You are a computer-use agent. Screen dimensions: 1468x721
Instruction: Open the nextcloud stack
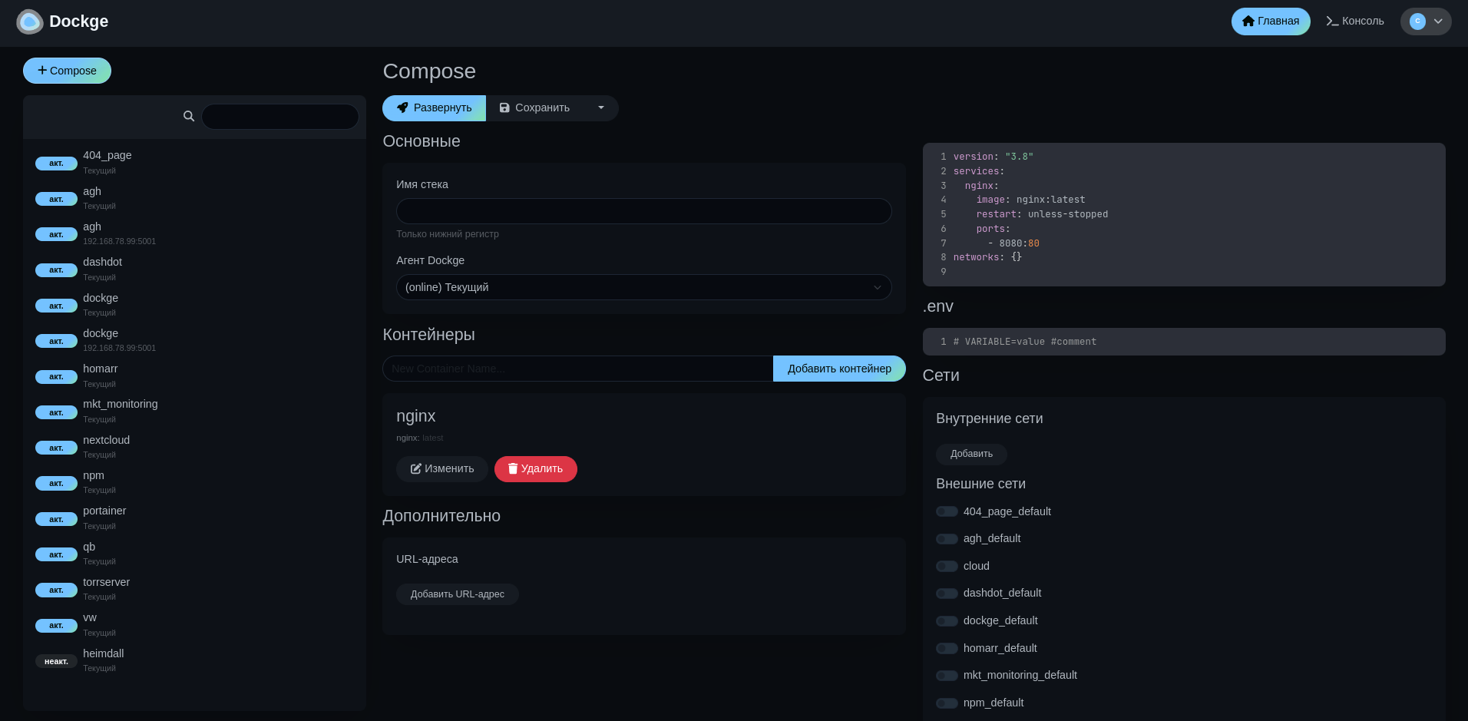click(194, 448)
